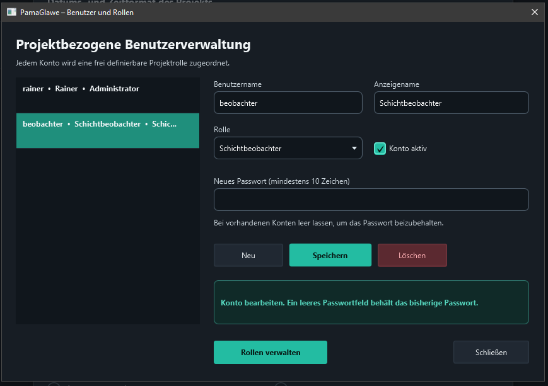Open the Rolle dropdown
Image resolution: width=548 pixels, height=386 pixels.
pyautogui.click(x=288, y=149)
